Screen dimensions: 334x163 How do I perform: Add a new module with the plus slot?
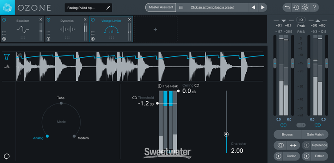(x=155, y=29)
